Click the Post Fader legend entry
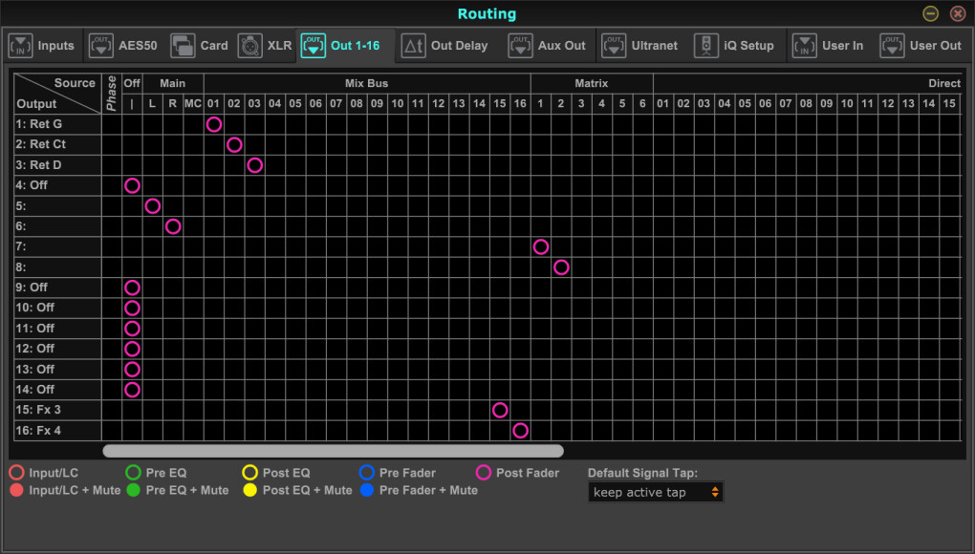Viewport: 975px width, 554px height. point(518,473)
